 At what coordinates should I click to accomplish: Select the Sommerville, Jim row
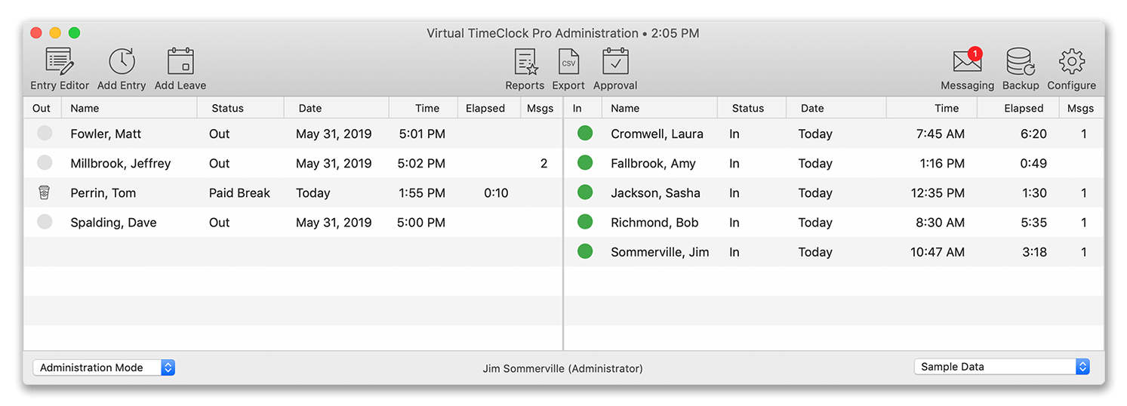click(834, 251)
